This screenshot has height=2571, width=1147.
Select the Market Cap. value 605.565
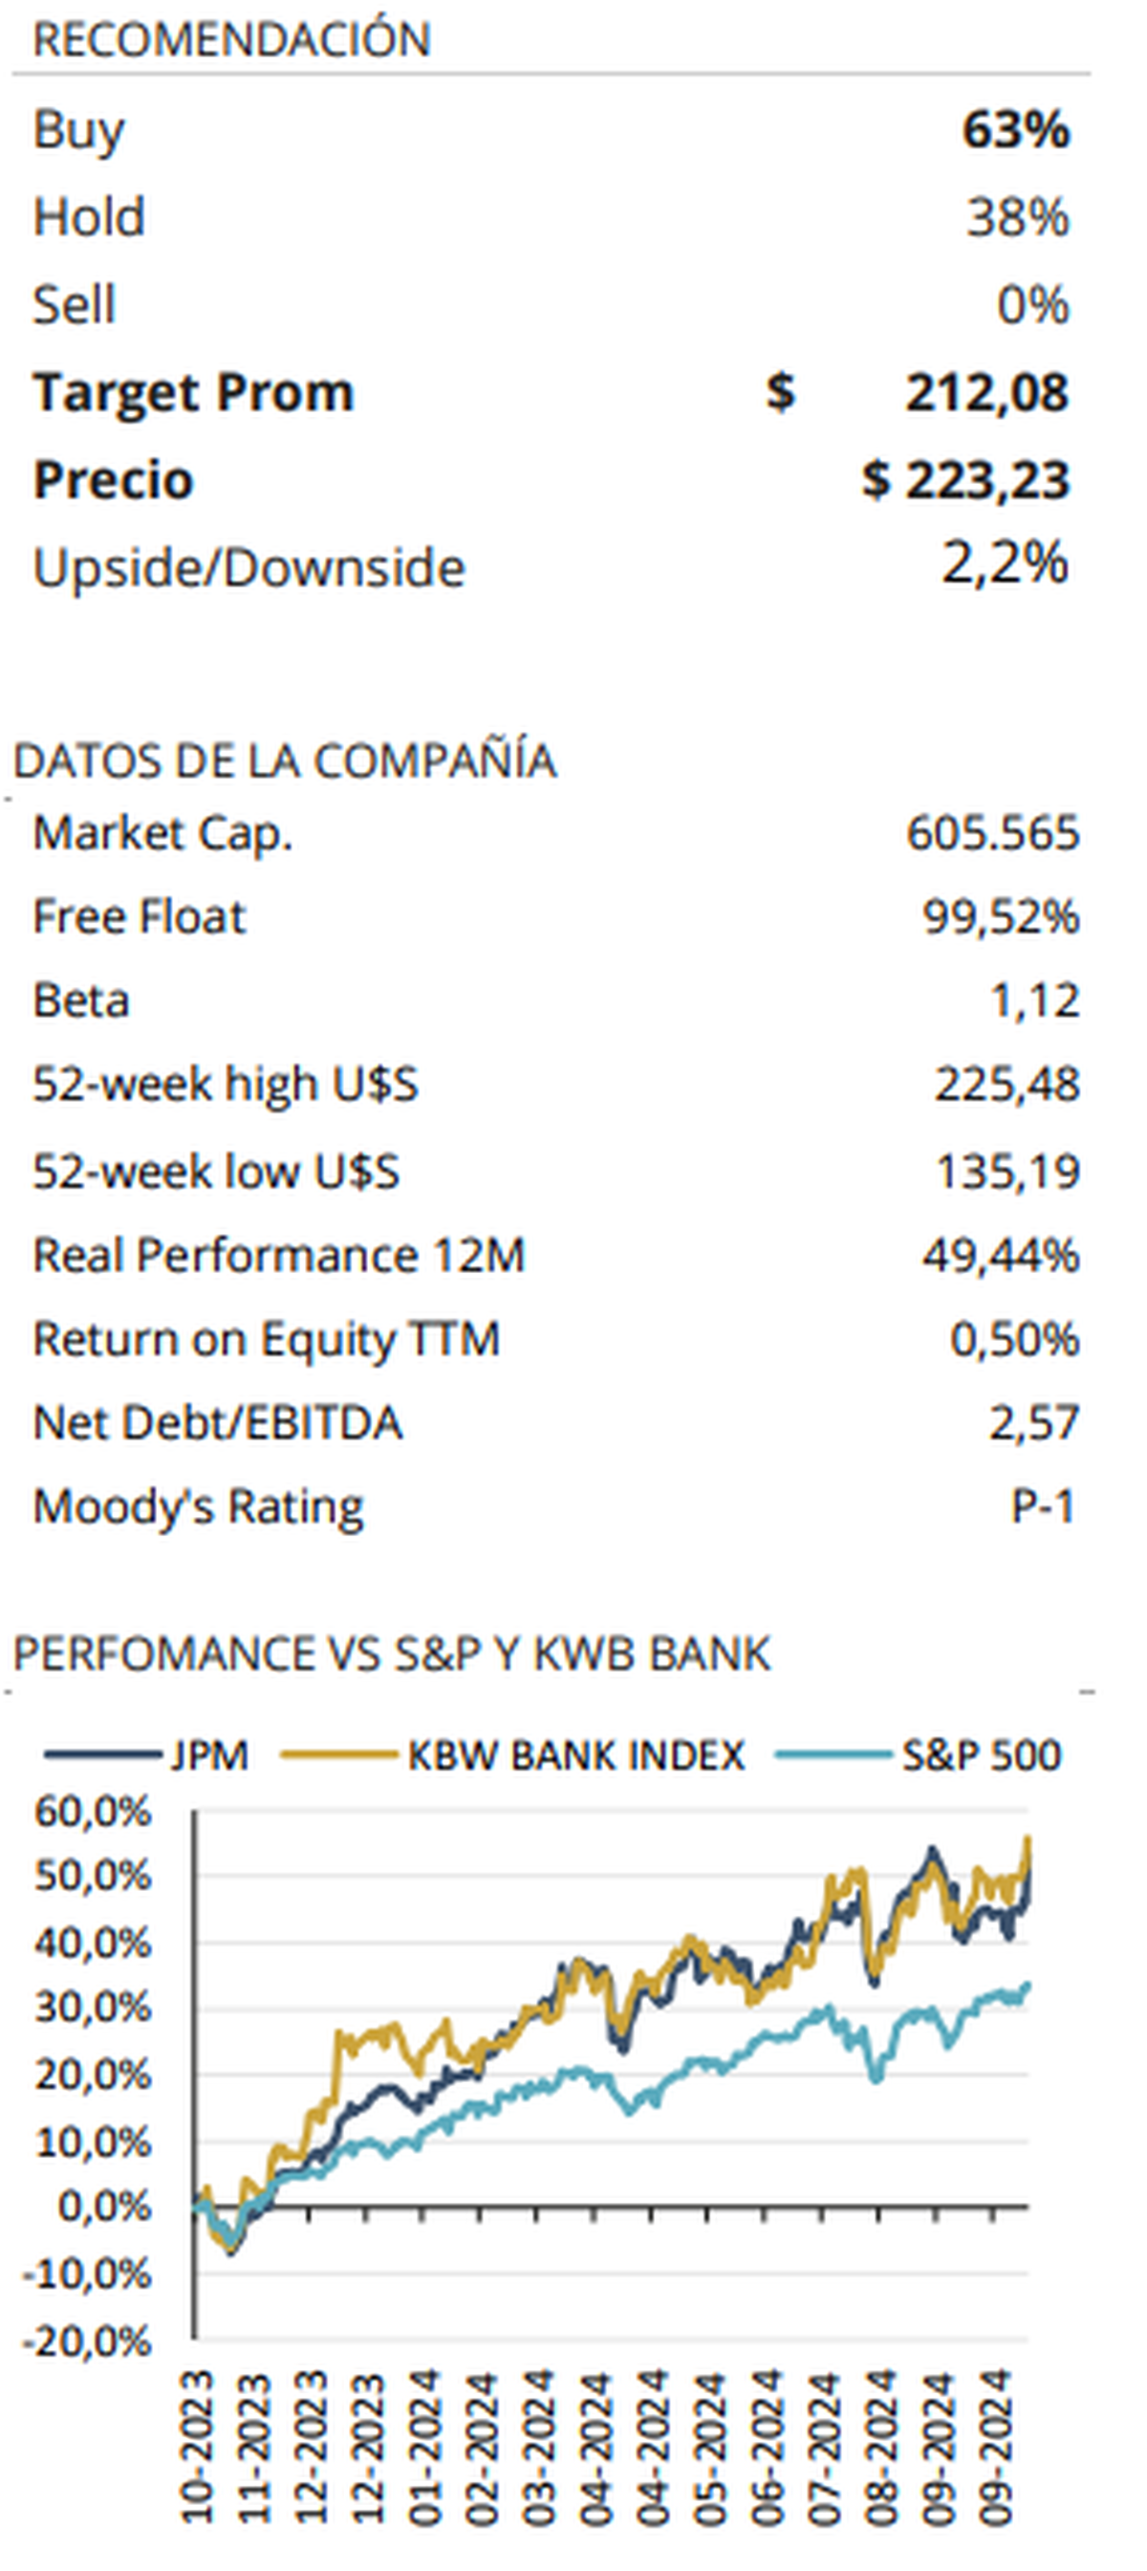(x=992, y=833)
